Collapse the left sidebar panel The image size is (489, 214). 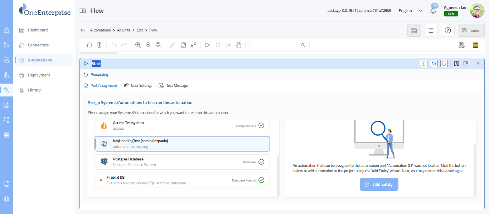(83, 11)
